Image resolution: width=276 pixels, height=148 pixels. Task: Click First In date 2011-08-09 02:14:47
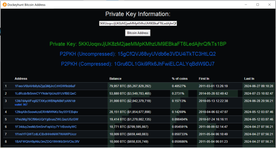tap(213, 127)
